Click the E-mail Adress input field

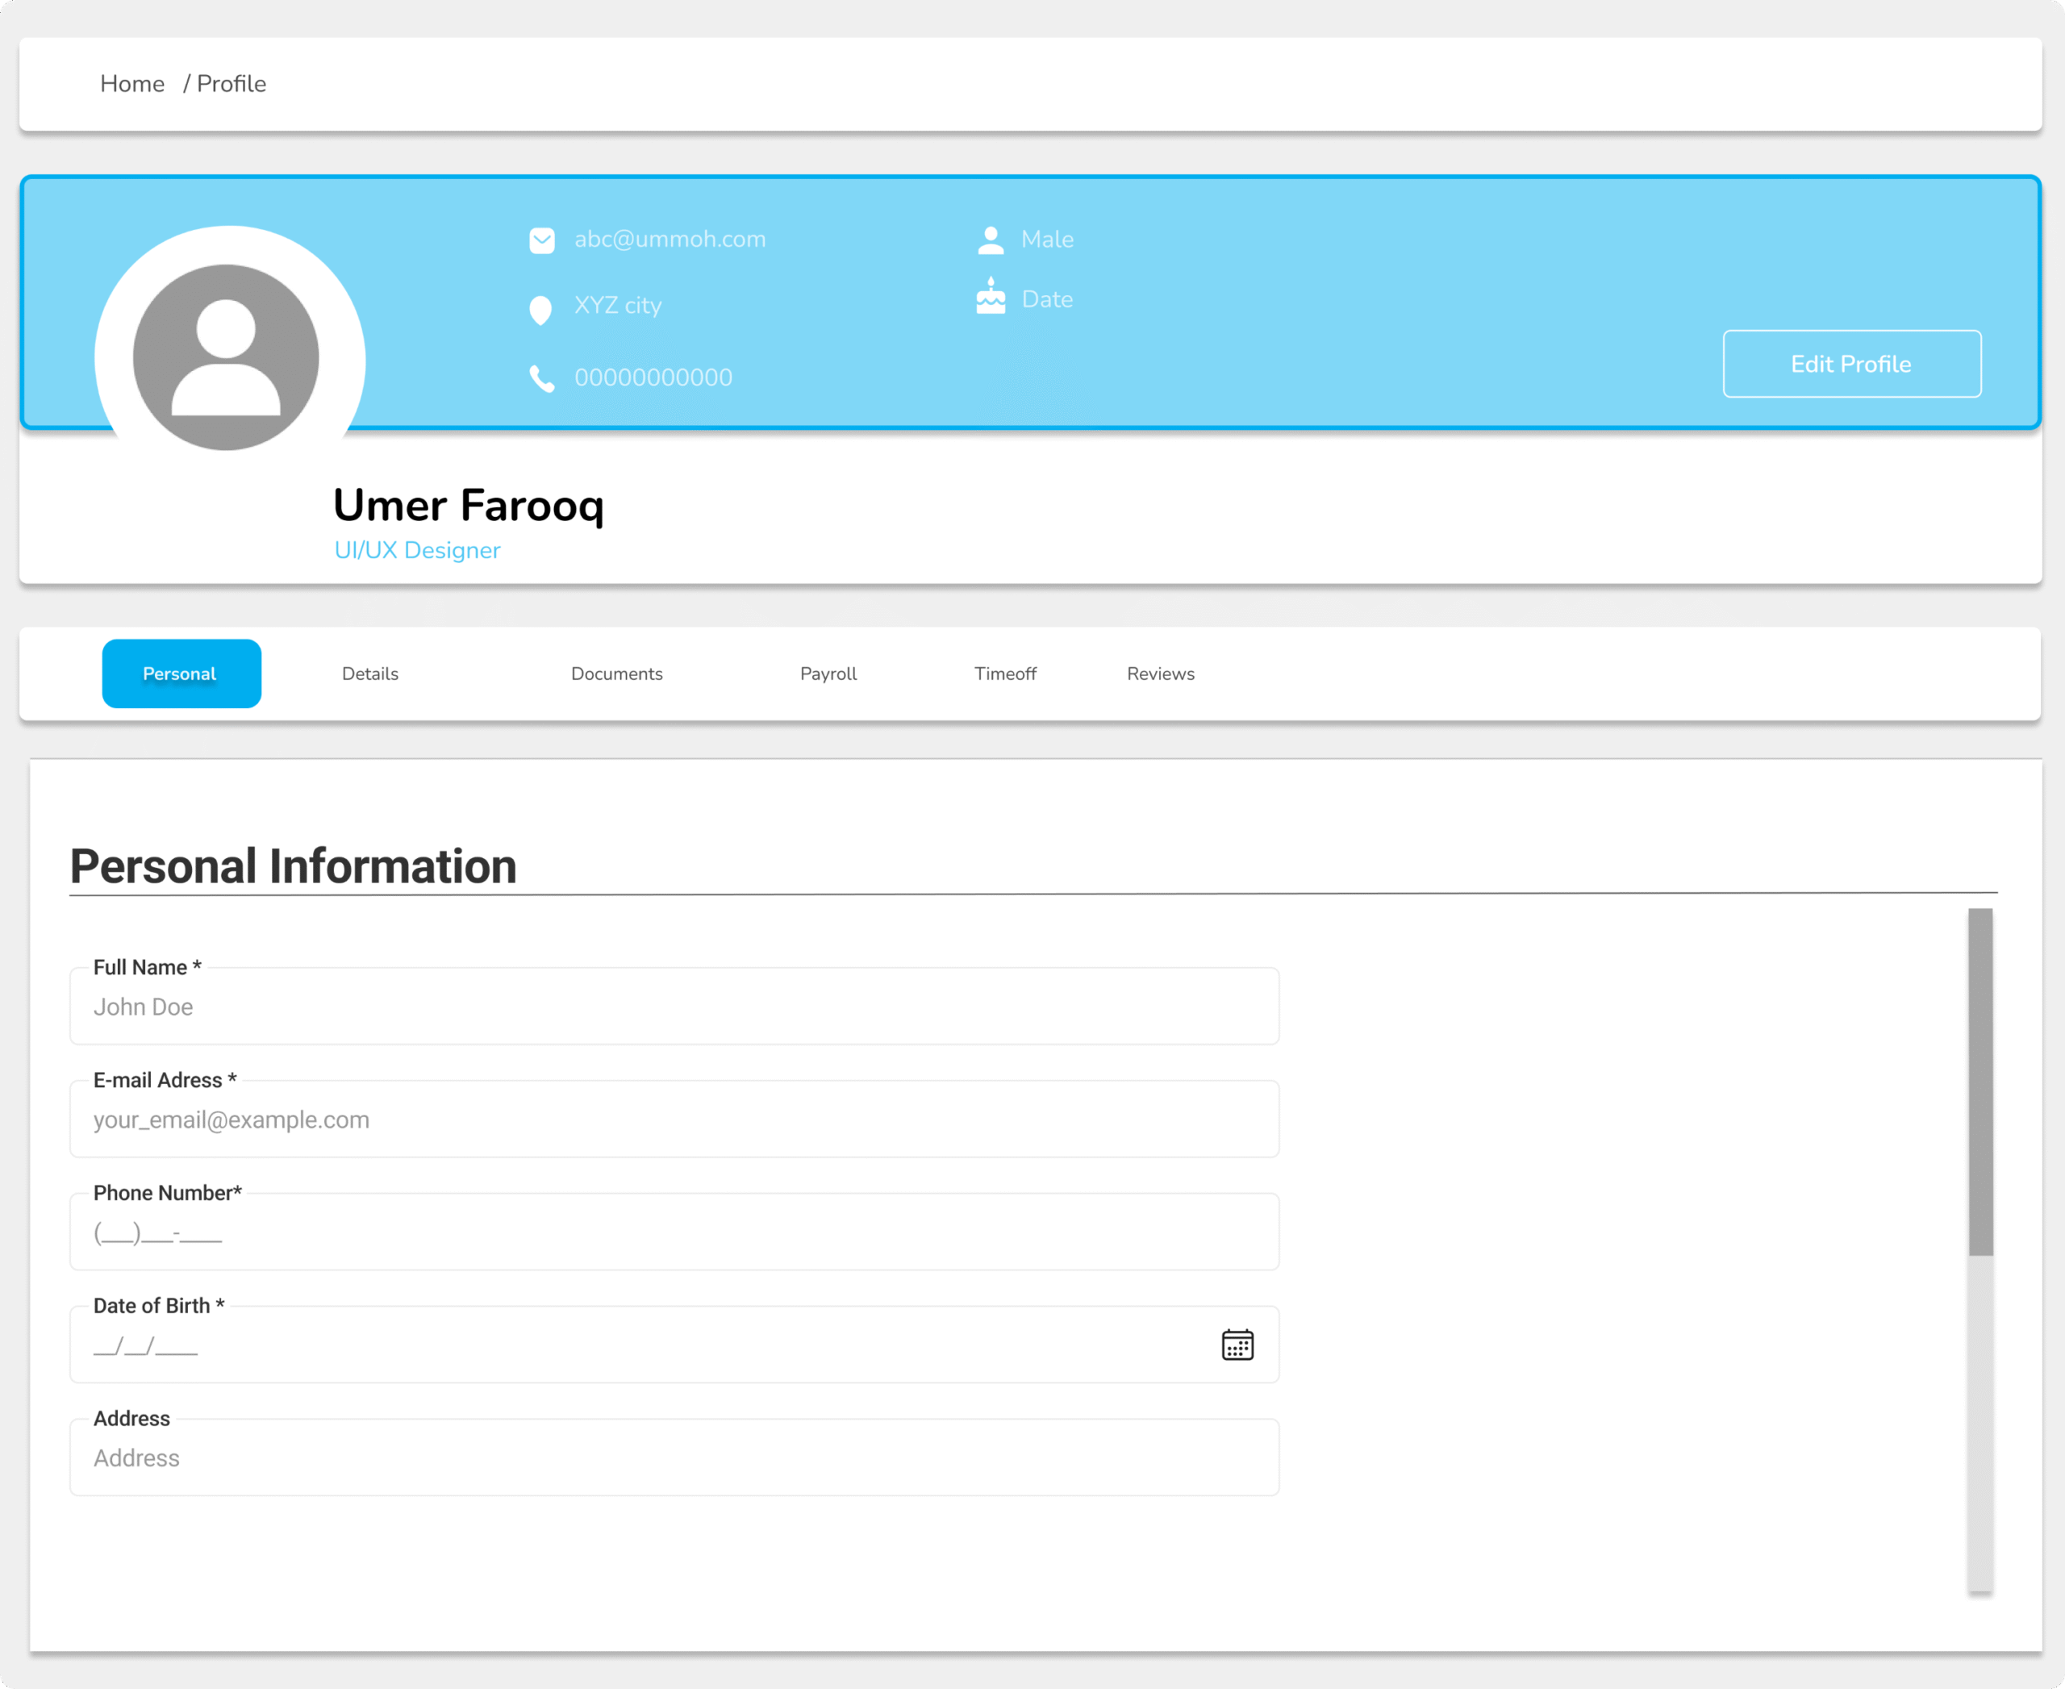click(x=674, y=1121)
